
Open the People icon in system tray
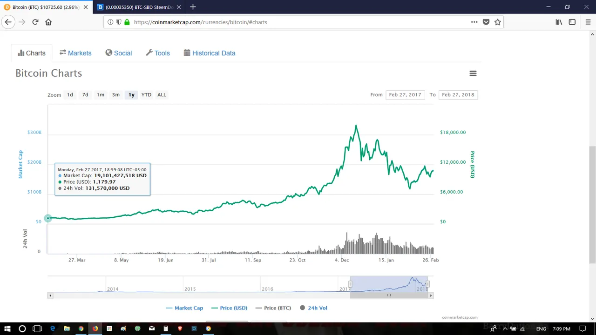494,328
